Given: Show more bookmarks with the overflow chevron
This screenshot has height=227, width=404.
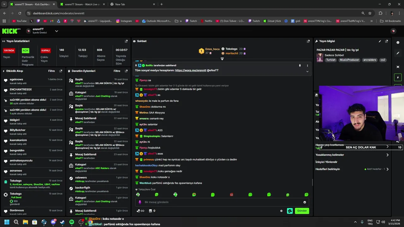Looking at the screenshot, I should pos(371,21).
